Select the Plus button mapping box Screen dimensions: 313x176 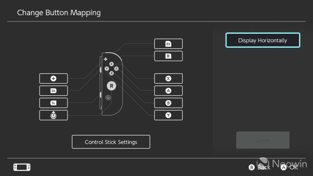click(x=54, y=78)
